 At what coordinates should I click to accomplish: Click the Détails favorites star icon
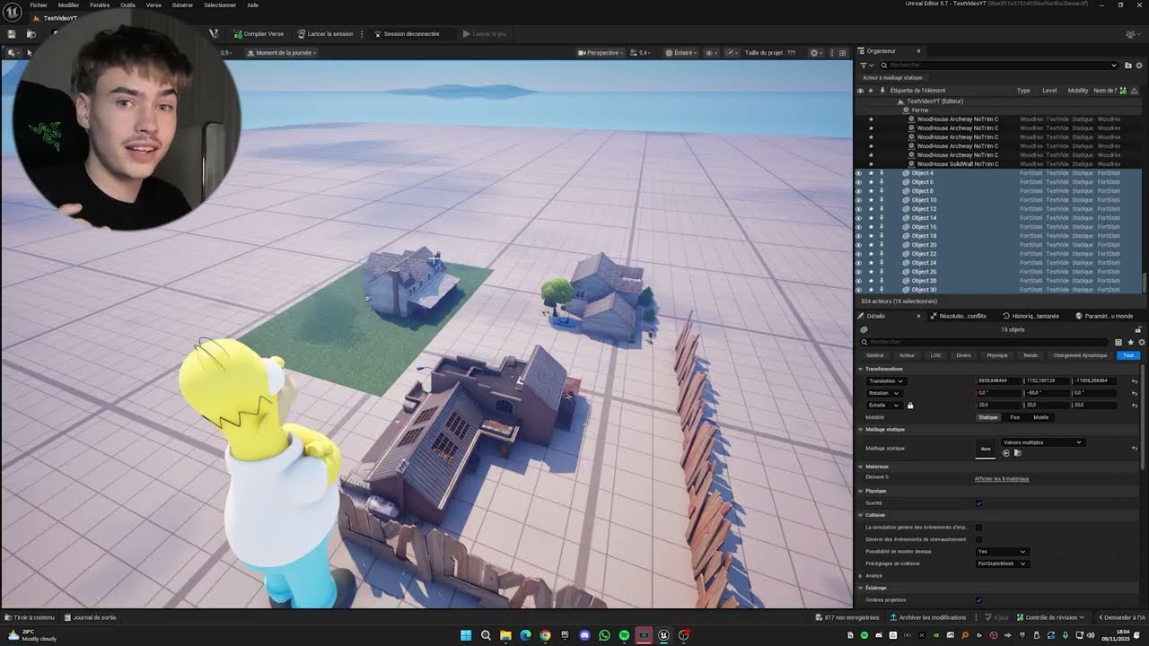click(x=1130, y=342)
